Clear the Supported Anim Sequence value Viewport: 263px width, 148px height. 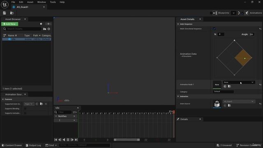[x=46, y=104]
